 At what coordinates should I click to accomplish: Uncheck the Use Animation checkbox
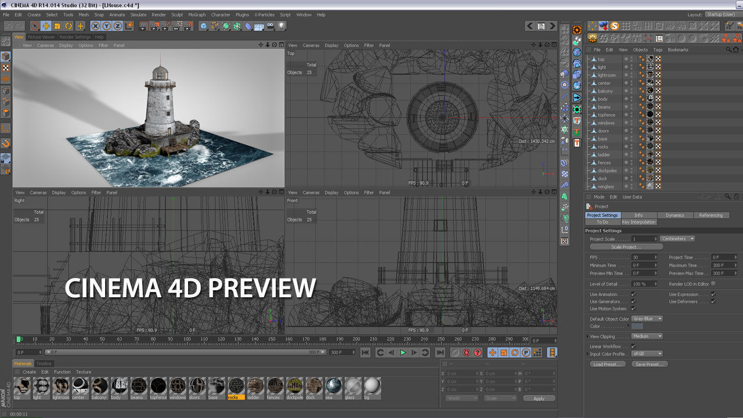click(x=633, y=294)
